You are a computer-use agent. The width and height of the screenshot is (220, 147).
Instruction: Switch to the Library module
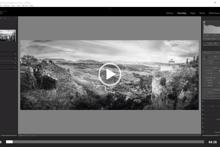tap(170, 13)
